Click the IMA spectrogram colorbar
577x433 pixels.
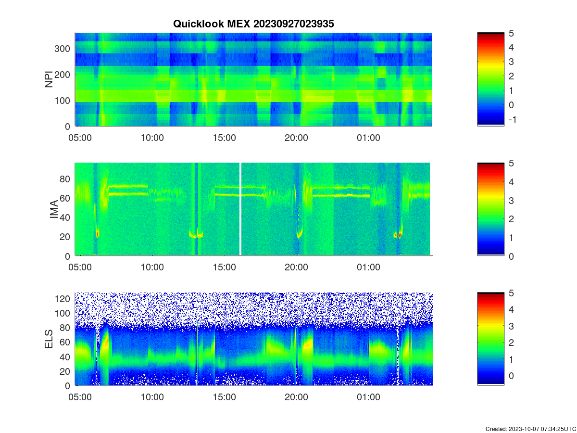pyautogui.click(x=490, y=209)
